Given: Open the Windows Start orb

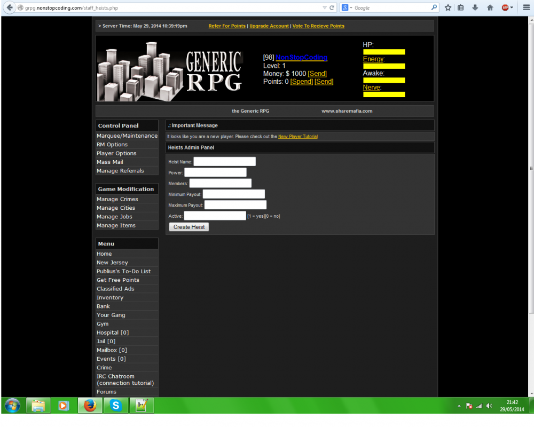Looking at the screenshot, I should pyautogui.click(x=11, y=406).
